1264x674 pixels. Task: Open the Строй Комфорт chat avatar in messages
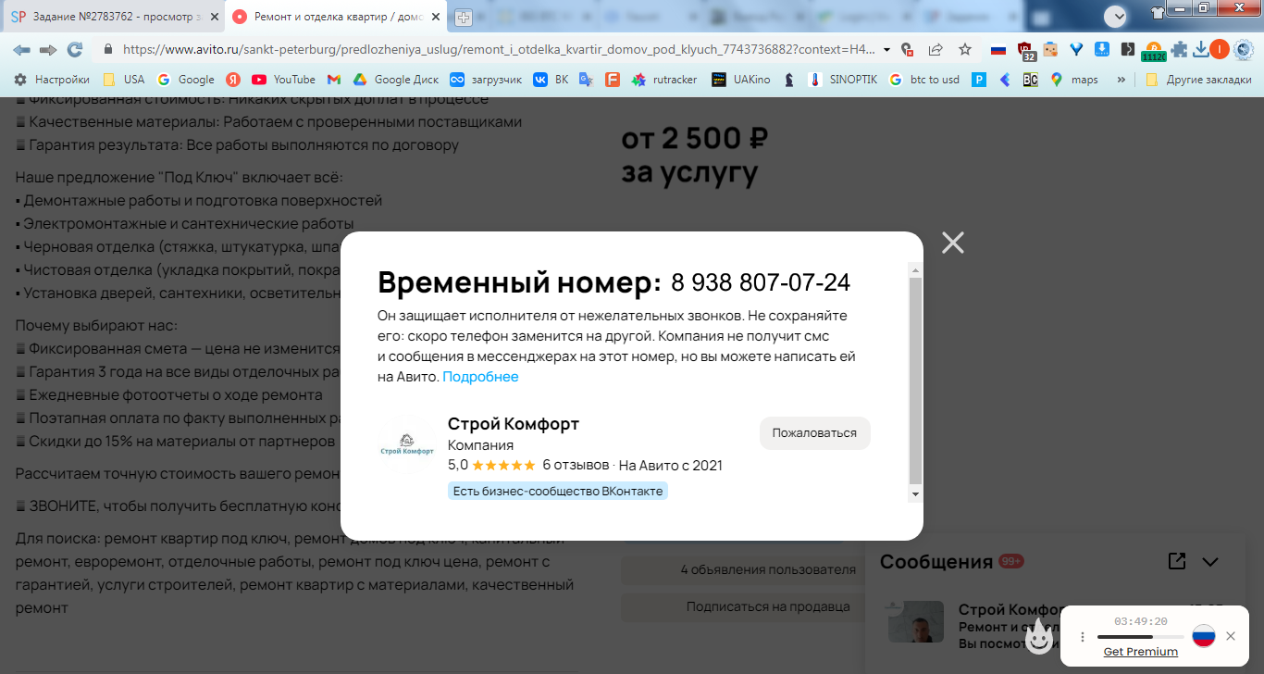[916, 622]
